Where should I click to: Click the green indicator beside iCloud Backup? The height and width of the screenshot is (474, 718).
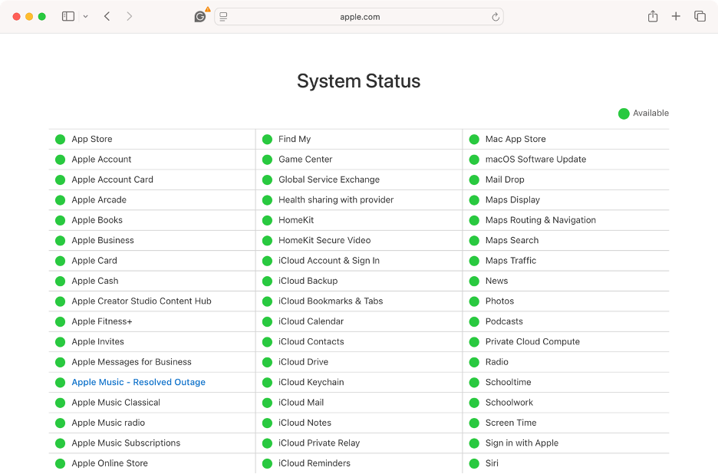click(267, 281)
